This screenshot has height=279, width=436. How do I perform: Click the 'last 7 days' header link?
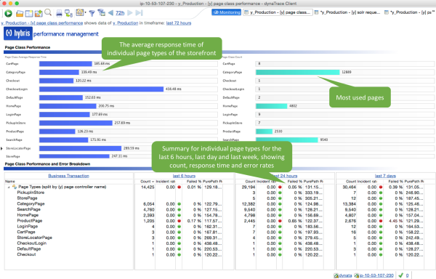(385, 176)
